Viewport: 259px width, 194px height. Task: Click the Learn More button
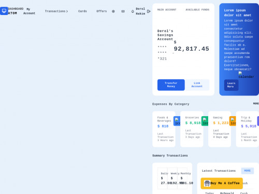pyautogui.click(x=231, y=85)
